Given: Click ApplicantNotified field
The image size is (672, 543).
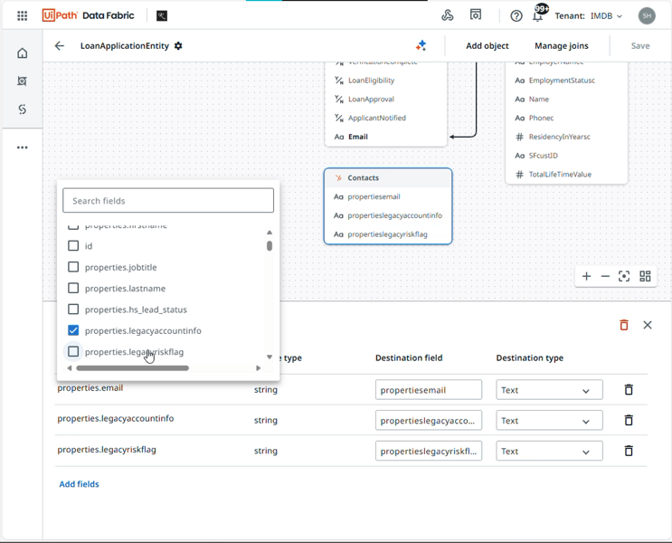Looking at the screenshot, I should coord(377,118).
